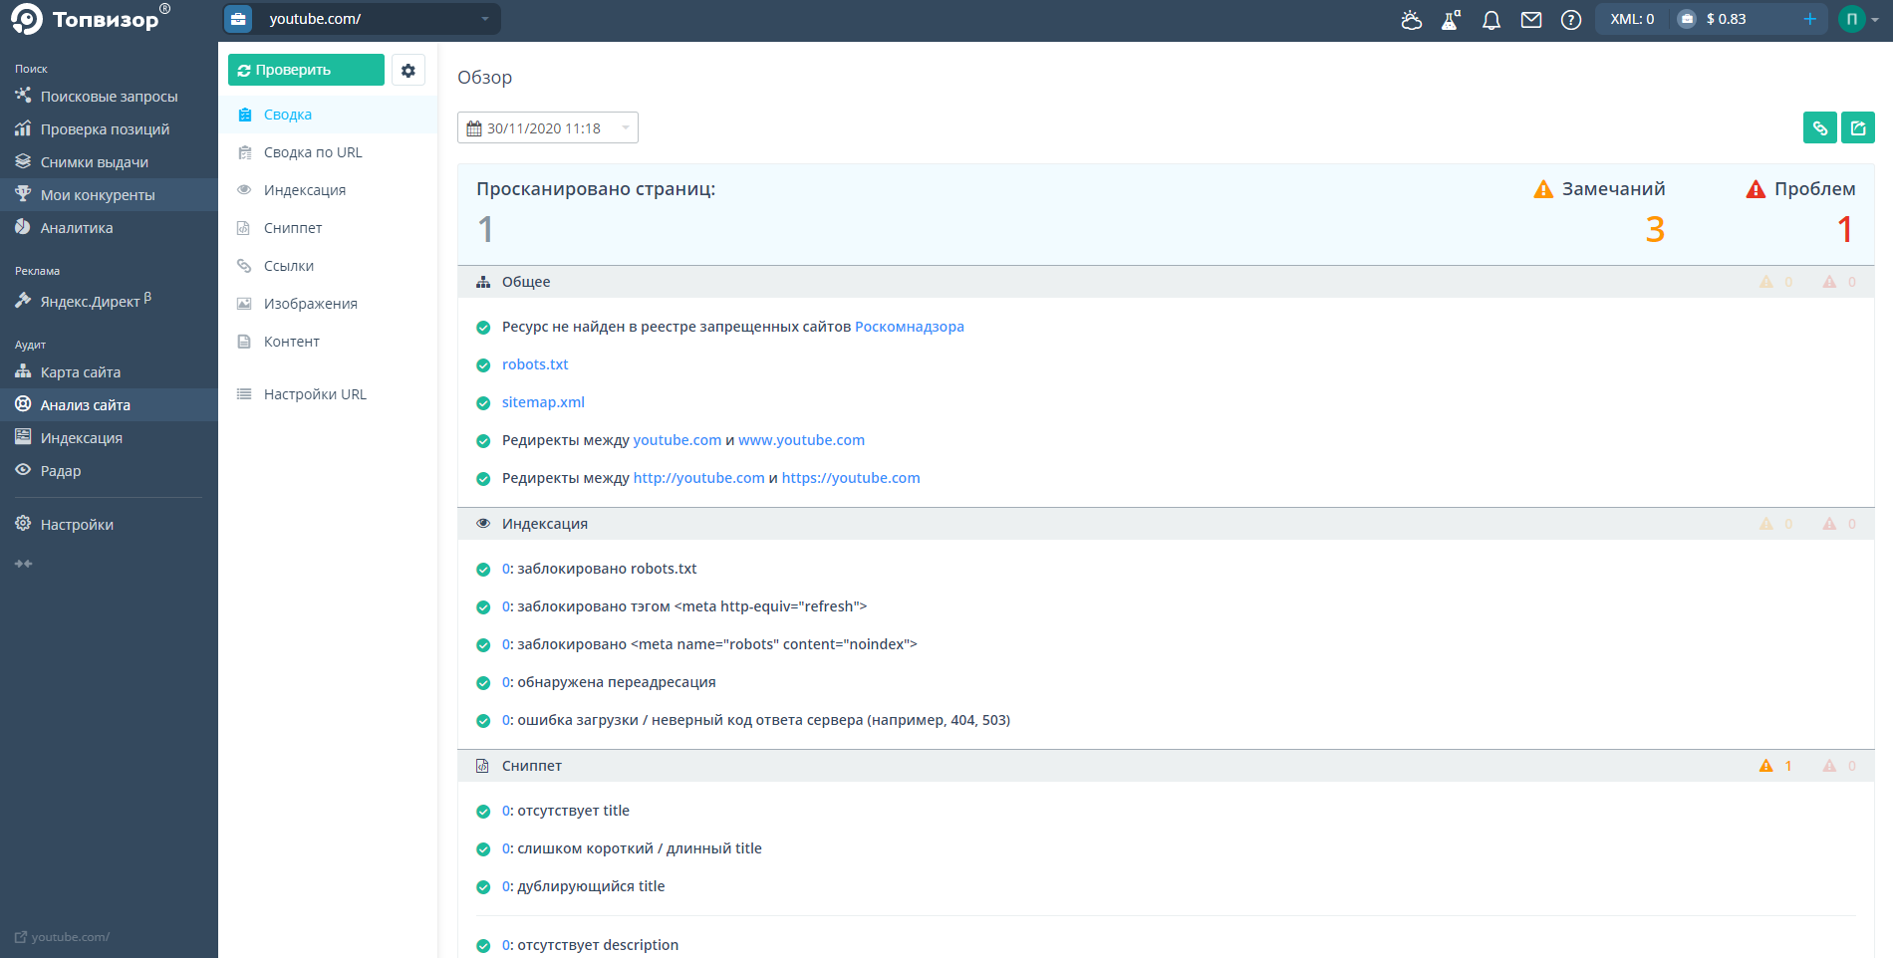Click the www.youtube.com link
Screen dimensions: 1893x958
(801, 440)
